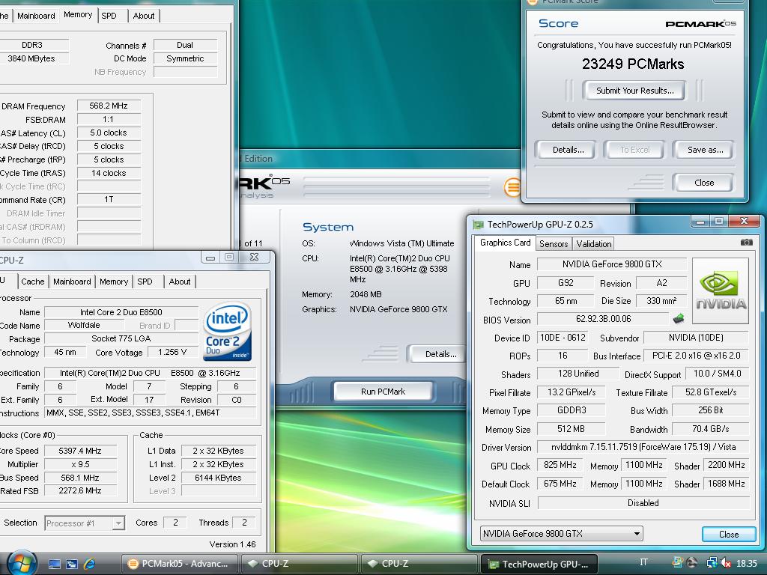The height and width of the screenshot is (575, 767).
Task: Click the GPU name field NVIDIA GeForce 9800 GTX
Action: coord(611,264)
